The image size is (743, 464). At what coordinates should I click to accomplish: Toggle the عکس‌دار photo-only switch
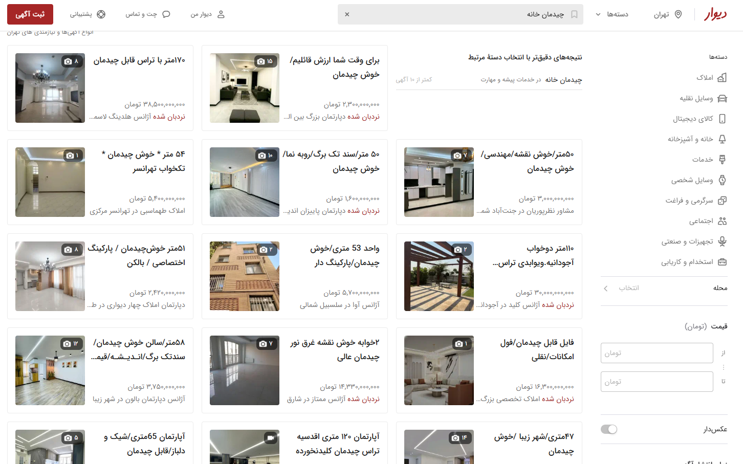tap(609, 429)
